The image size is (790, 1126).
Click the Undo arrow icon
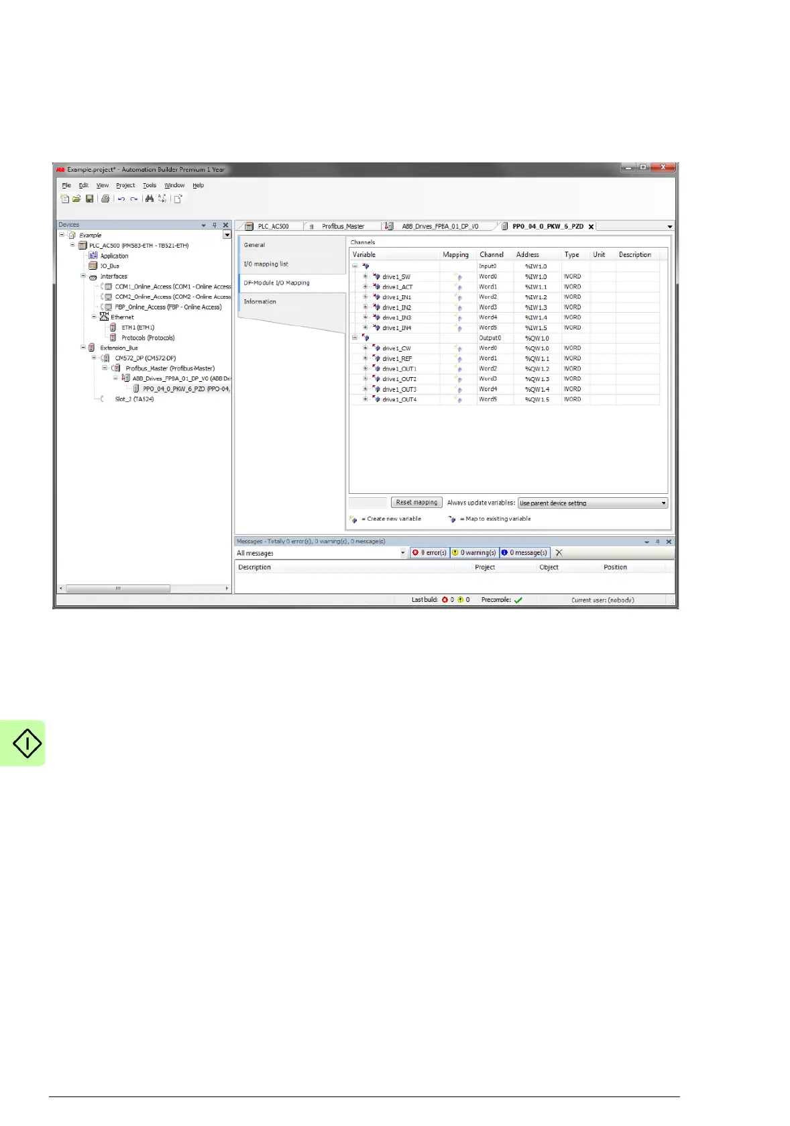(x=121, y=199)
